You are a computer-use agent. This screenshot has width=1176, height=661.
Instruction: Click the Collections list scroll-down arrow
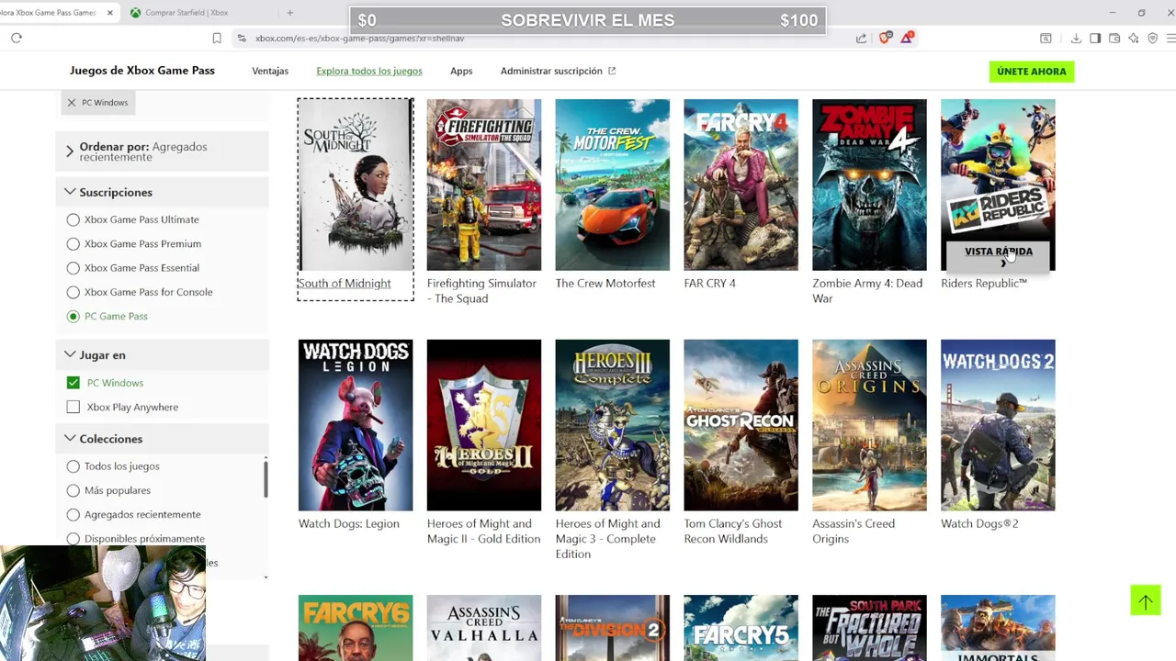point(266,577)
